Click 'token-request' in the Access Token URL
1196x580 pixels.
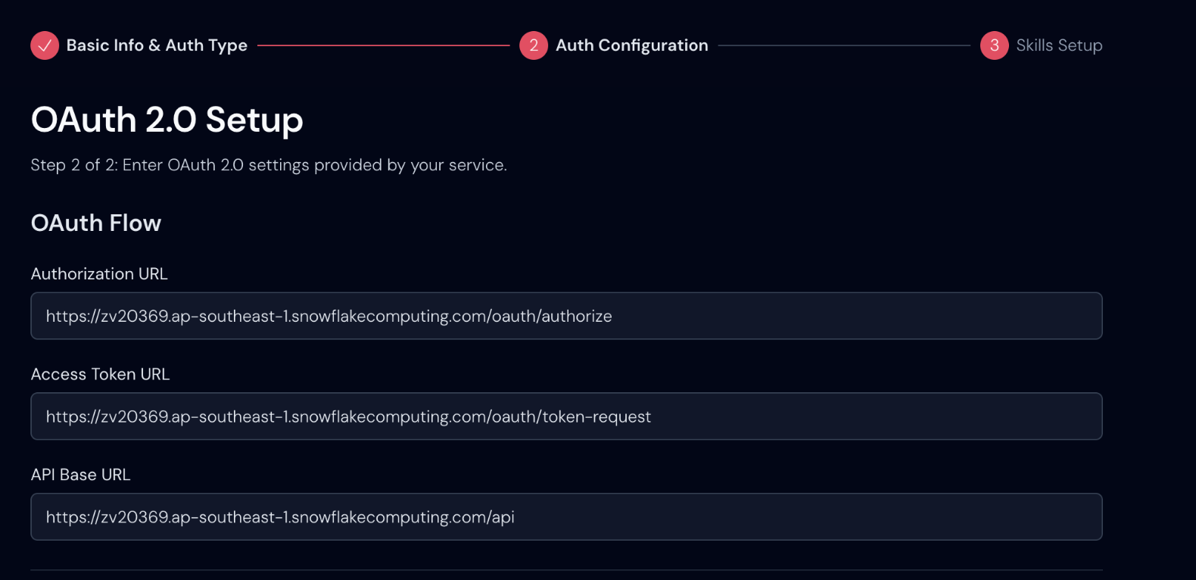tap(596, 417)
